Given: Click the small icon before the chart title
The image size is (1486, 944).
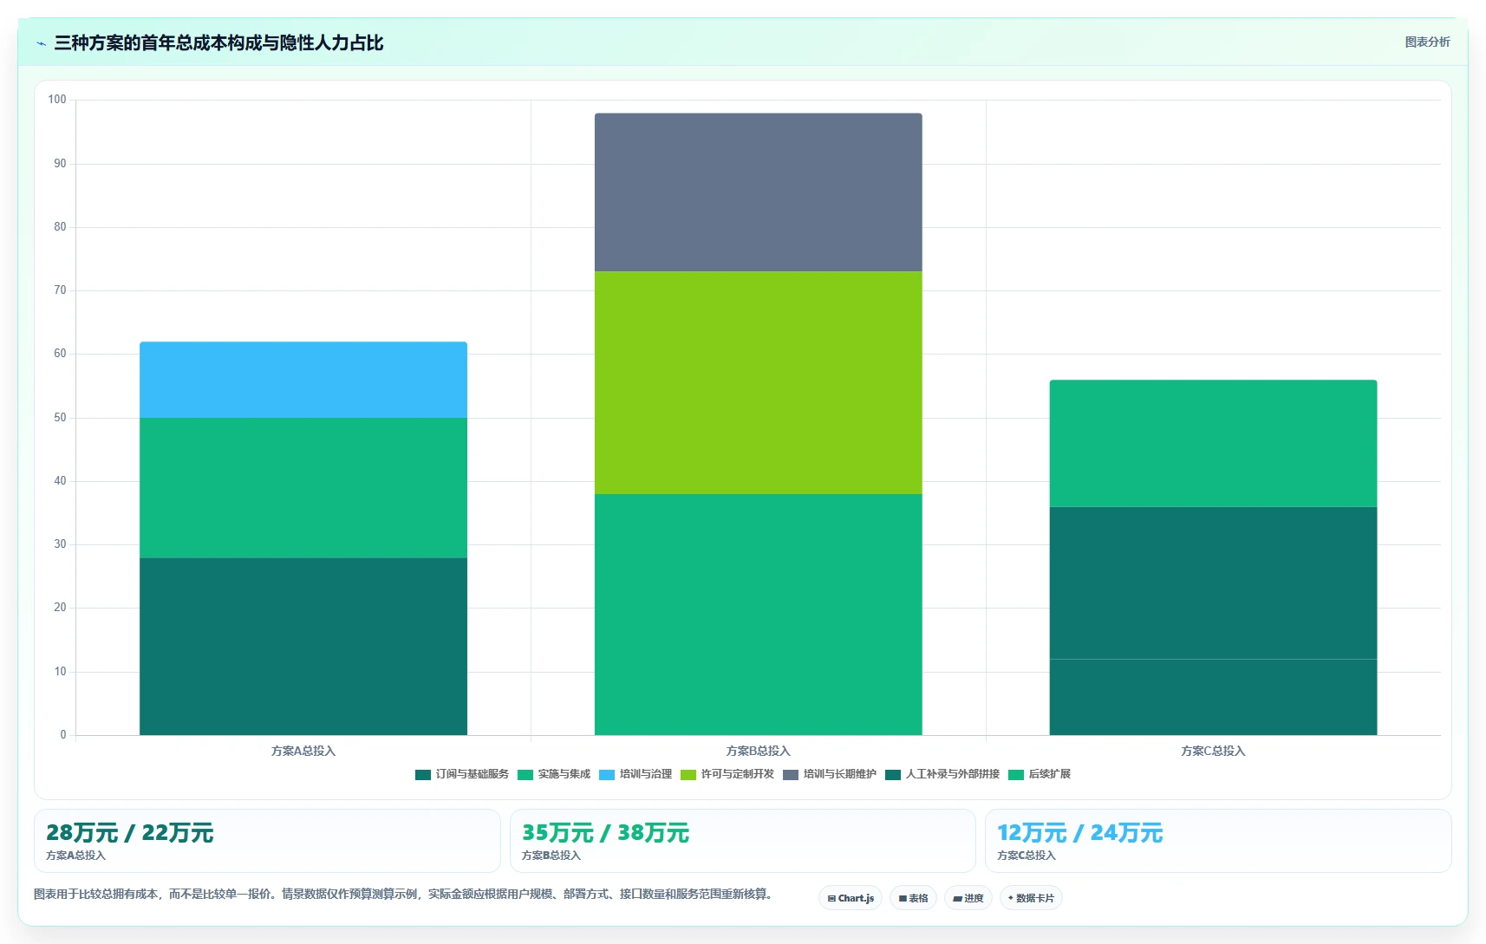Looking at the screenshot, I should point(41,43).
